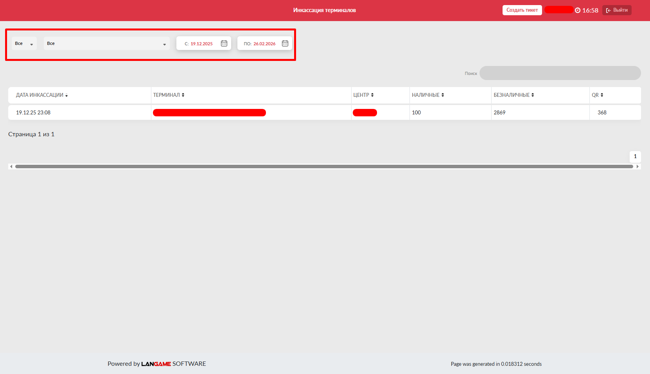Select the 19.12.25 23:08 table row
This screenshot has width=650, height=374.
[33, 112]
